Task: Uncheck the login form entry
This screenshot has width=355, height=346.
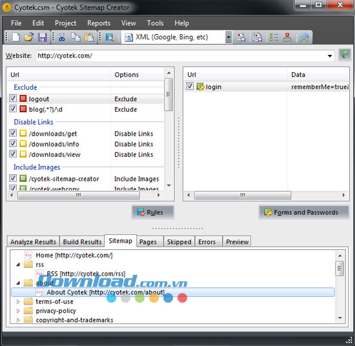Action: coord(190,86)
